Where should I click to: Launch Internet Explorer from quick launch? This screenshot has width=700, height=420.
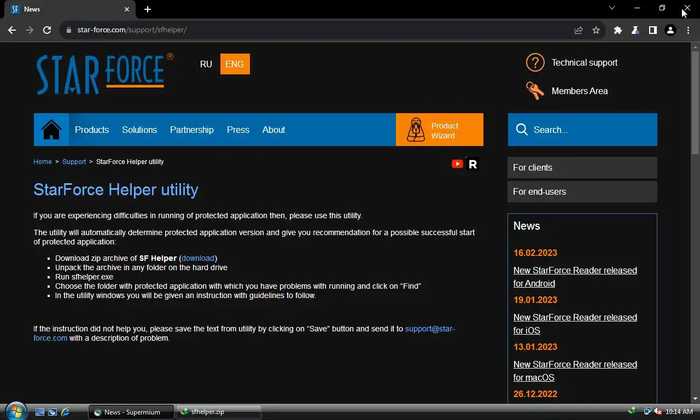[x=65, y=412]
